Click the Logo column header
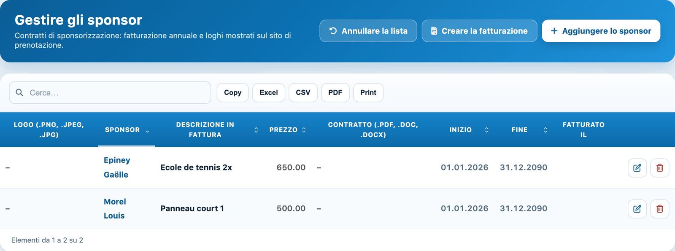 [49, 130]
